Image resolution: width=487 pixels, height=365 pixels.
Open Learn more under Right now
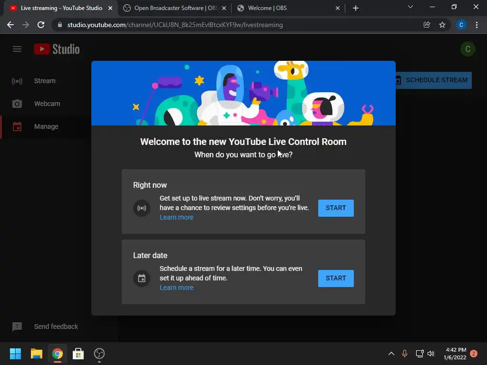point(176,217)
